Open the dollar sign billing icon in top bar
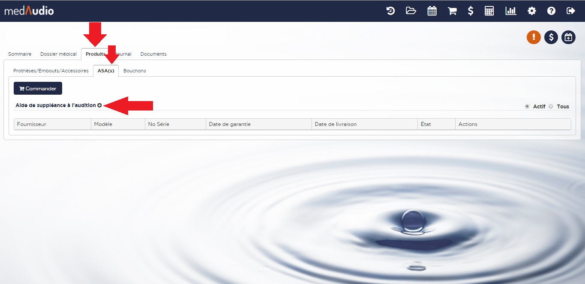The height and width of the screenshot is (284, 585). (x=471, y=11)
